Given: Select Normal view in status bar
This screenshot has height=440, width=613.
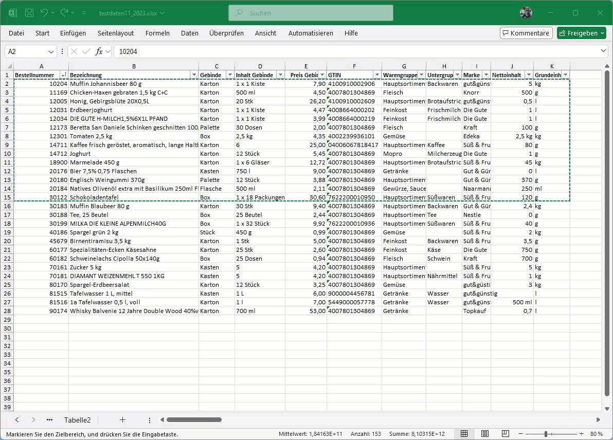Looking at the screenshot, I should coord(464,434).
